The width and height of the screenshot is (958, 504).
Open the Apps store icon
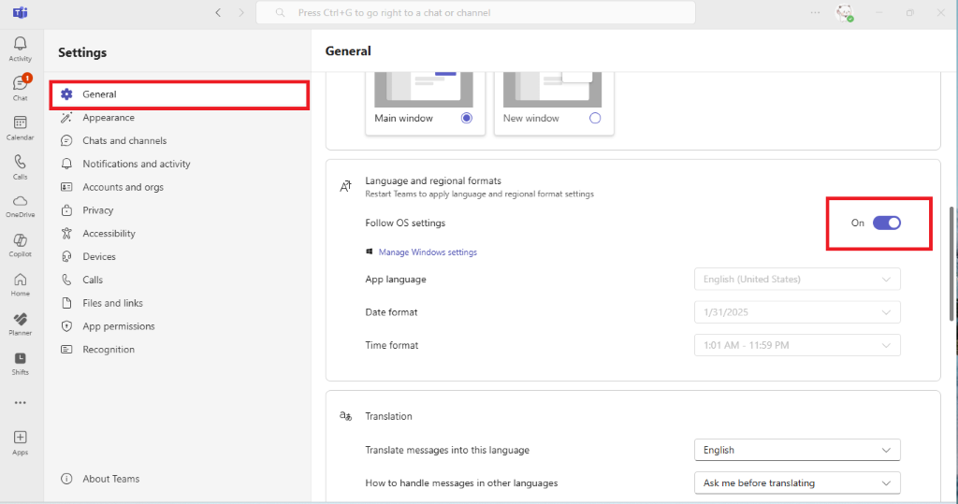point(21,442)
